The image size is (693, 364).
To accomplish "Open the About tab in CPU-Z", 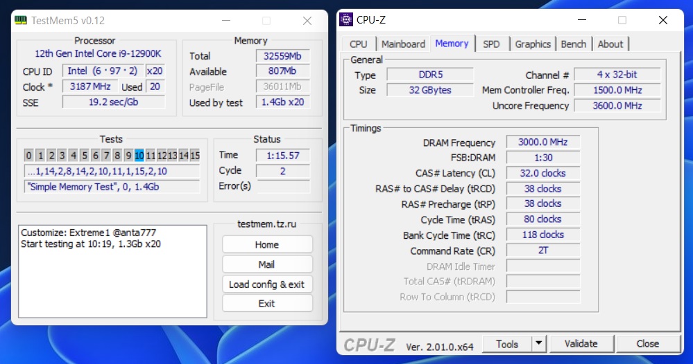I will (x=610, y=44).
